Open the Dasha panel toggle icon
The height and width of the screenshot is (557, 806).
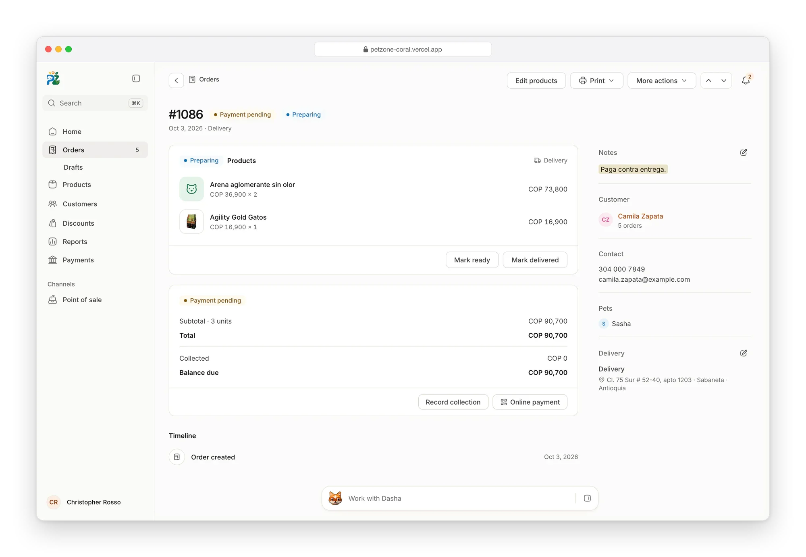point(587,498)
